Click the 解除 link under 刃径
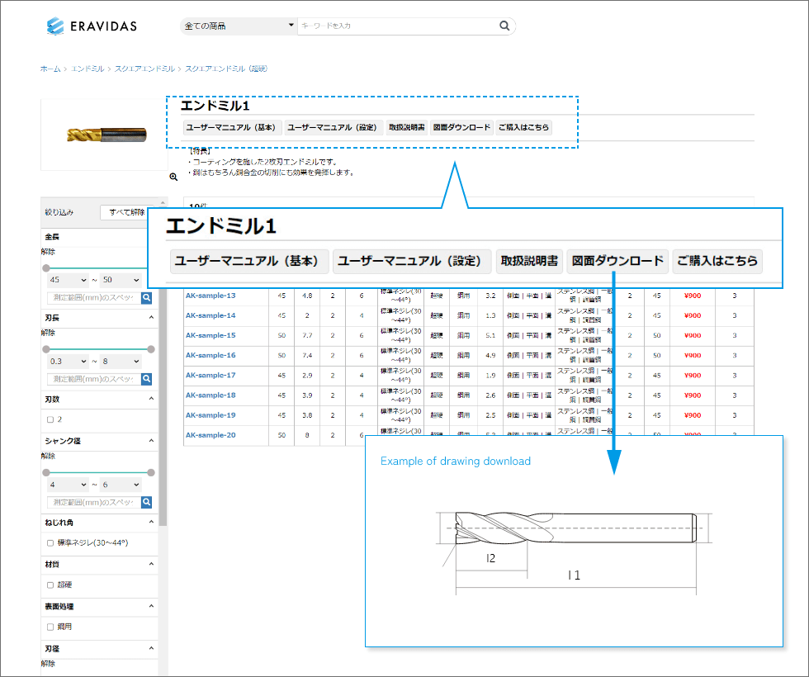This screenshot has height=677, width=809. coord(48,664)
